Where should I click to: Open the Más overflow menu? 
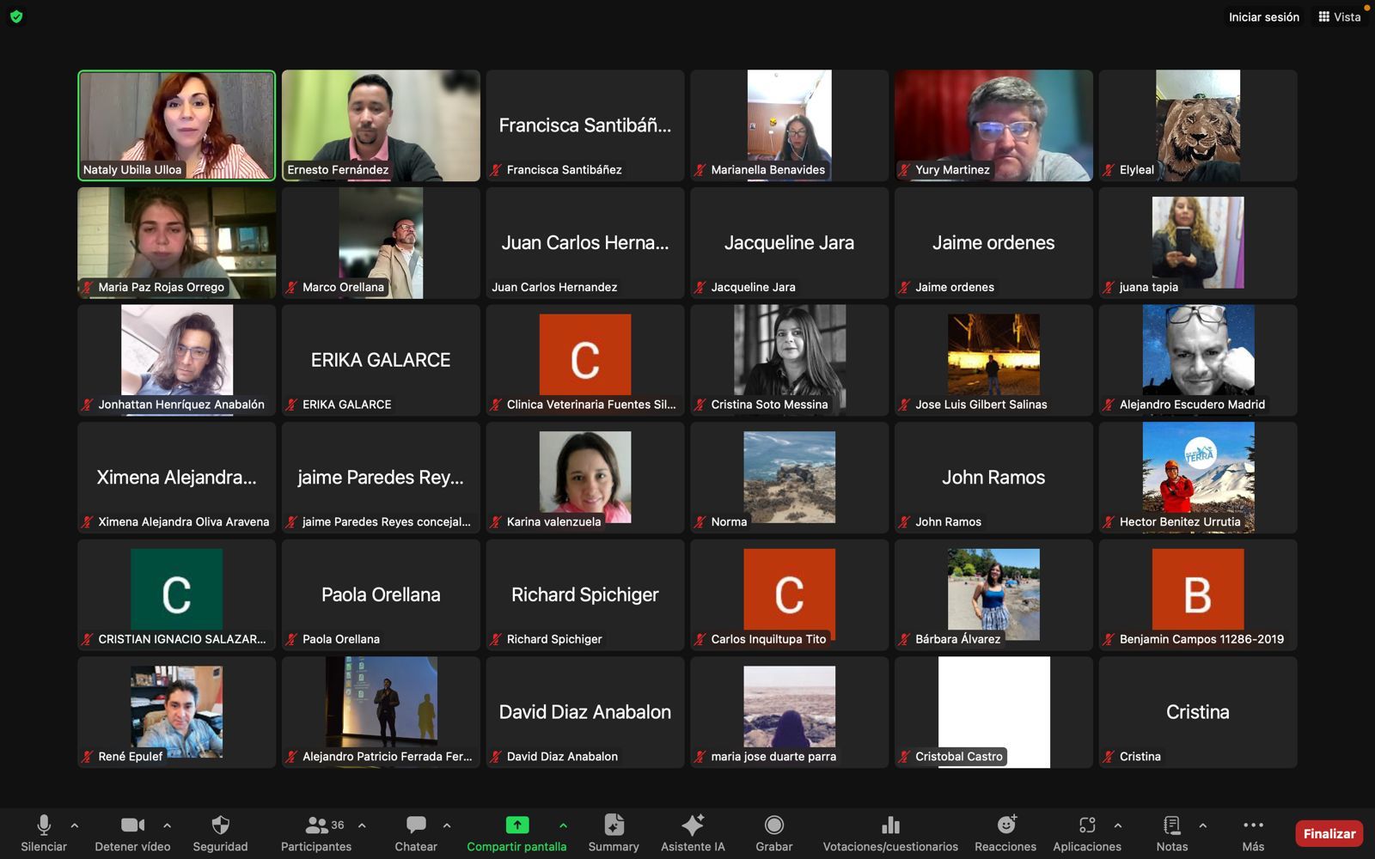[1253, 825]
